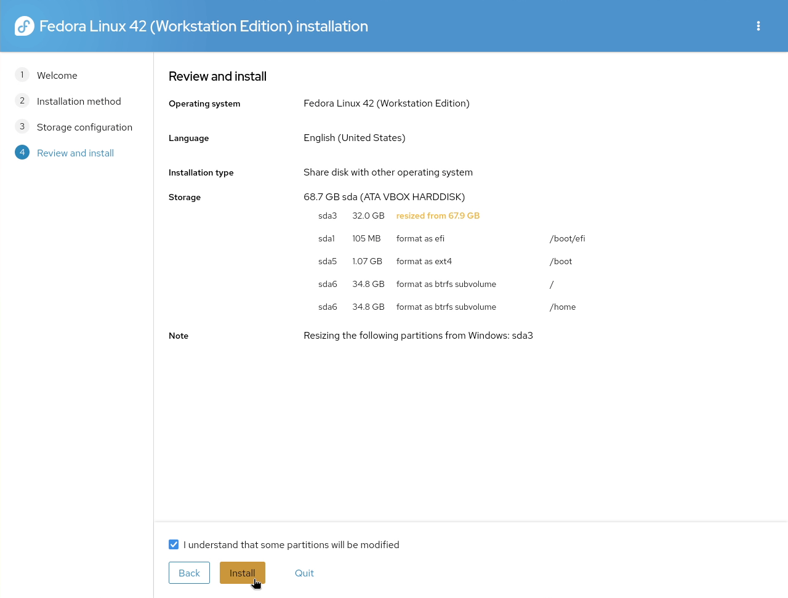This screenshot has width=788, height=598.
Task: Click the sda3 partition name in Storage
Action: [x=328, y=216]
